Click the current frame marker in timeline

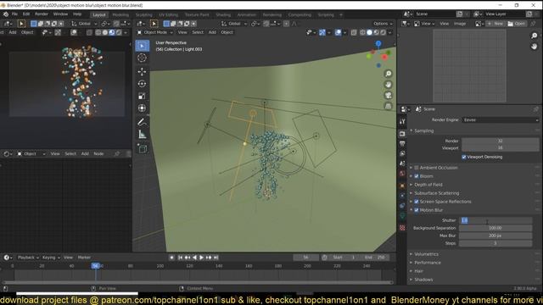95,266
